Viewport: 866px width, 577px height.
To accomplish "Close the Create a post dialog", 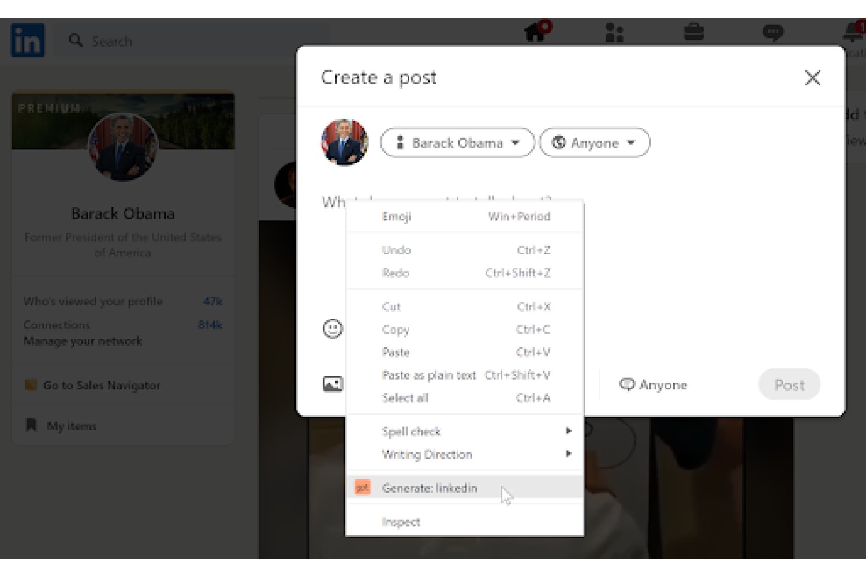I will coord(812,77).
